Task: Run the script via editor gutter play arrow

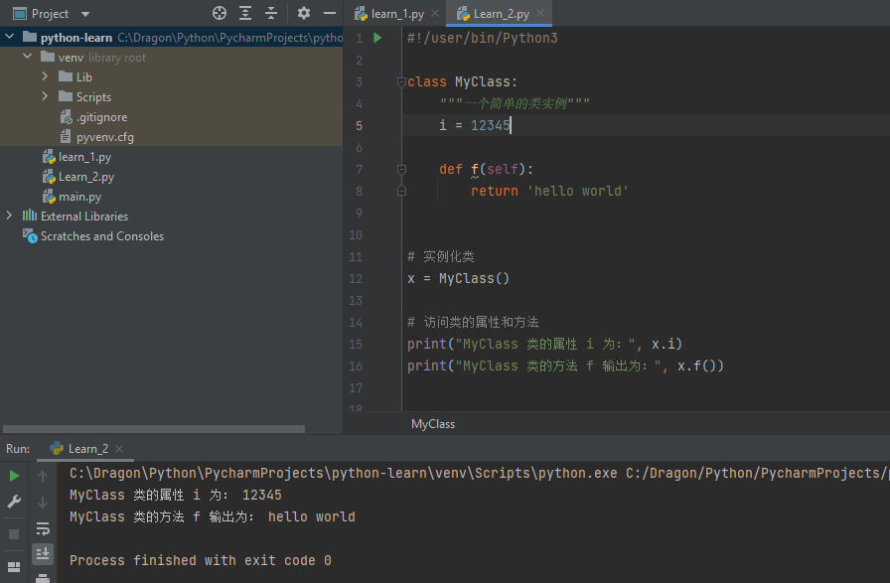Action: [376, 37]
